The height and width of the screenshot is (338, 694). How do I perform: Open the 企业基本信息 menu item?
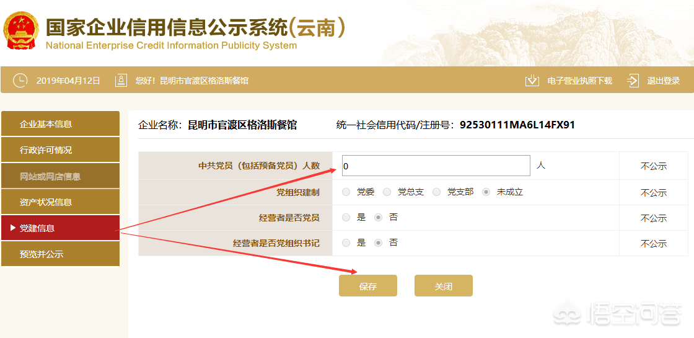(x=61, y=123)
